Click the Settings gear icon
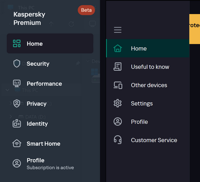Screen dimensions: 200x182 point(117,103)
